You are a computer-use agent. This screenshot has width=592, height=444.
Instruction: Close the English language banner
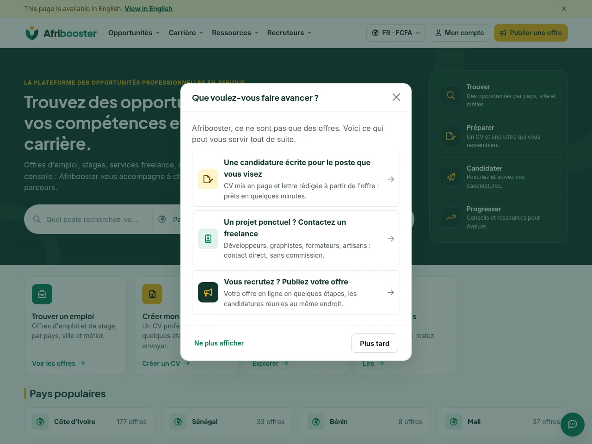click(x=564, y=9)
